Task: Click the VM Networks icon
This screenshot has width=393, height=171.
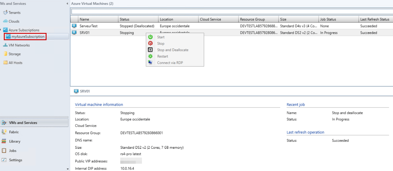Action: pyautogui.click(x=5, y=45)
